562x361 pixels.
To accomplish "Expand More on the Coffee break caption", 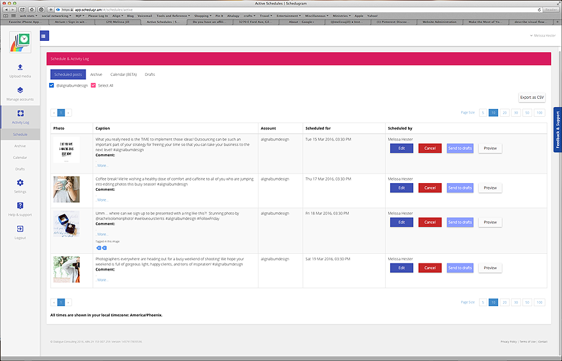I will click(x=103, y=200).
